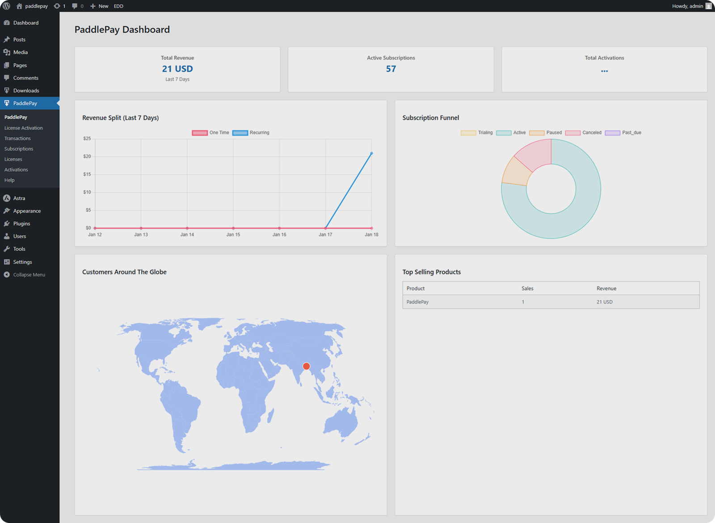Viewport: 715px width, 523px height.
Task: Toggle One Time series in revenue chart
Action: point(211,133)
